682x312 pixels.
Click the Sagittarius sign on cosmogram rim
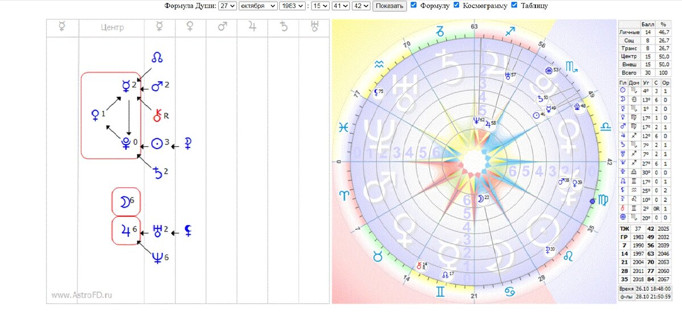click(x=510, y=33)
